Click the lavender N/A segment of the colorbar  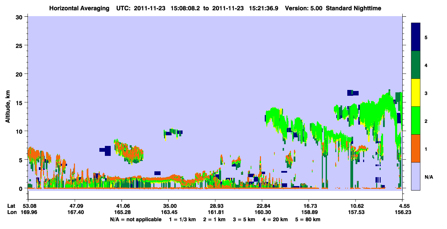[416, 176]
